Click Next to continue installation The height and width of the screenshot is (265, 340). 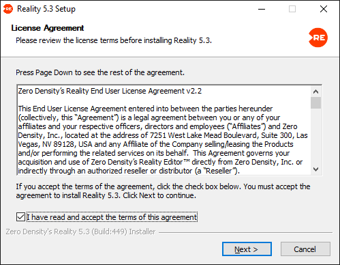(247, 249)
